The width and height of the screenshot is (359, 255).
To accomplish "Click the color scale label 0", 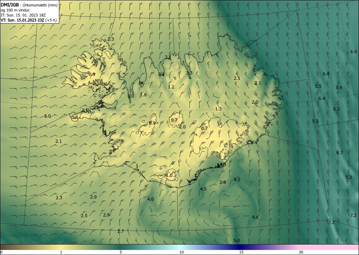I will (1, 252).
